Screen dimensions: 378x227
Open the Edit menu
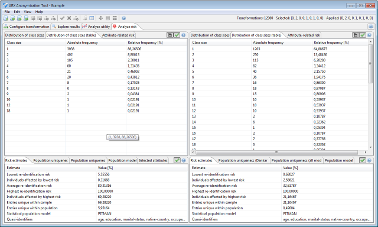[17, 12]
